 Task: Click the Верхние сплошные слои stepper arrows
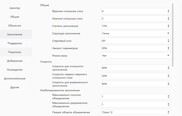168,11
